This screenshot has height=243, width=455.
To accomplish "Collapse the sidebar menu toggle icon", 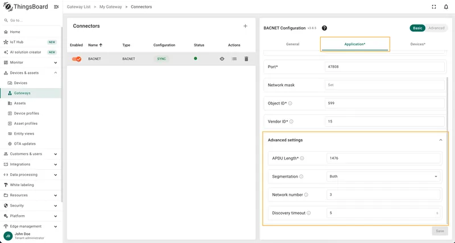I will click(x=56, y=7).
